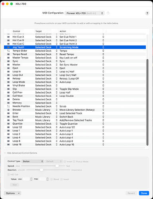Click the button icon in Call Next row
Screen dimensions: 153x199
[x=8, y=96]
